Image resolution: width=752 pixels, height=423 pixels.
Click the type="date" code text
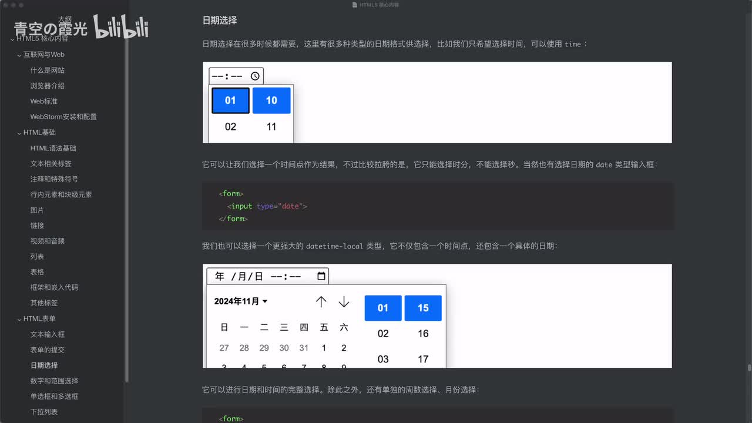278,206
